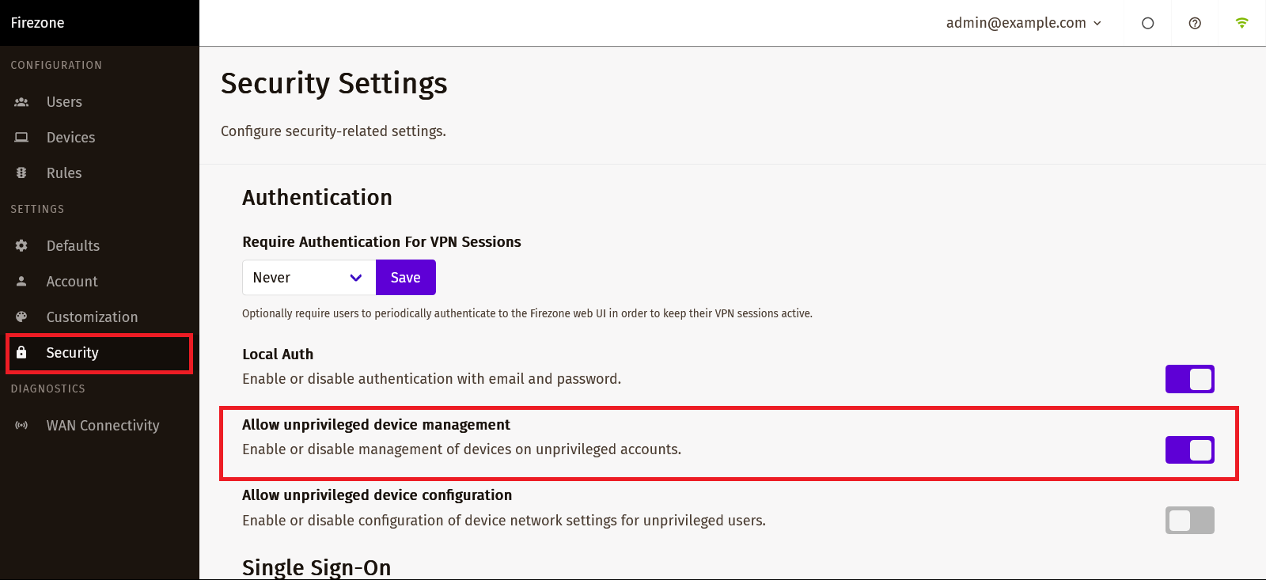Click the Rules firewall icon

pos(21,173)
